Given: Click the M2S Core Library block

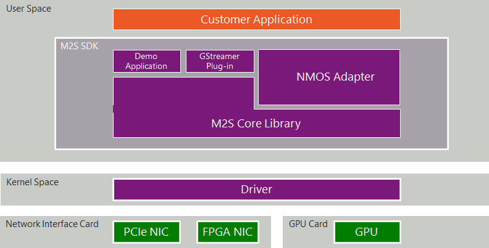Looking at the screenshot, I should tap(256, 124).
